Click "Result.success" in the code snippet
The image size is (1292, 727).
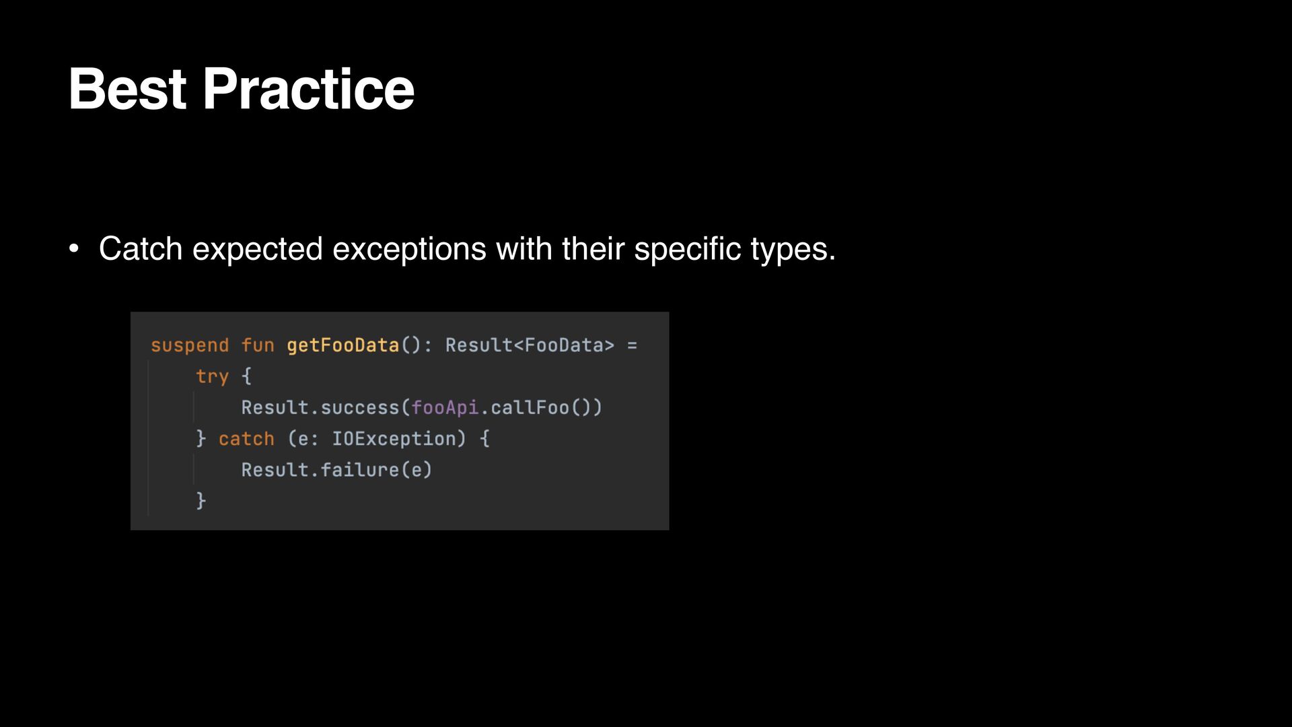tap(320, 407)
